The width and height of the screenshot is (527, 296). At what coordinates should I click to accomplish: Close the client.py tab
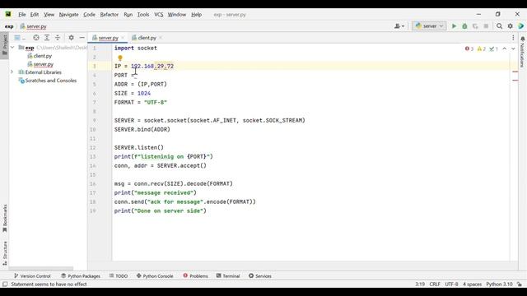pyautogui.click(x=161, y=38)
